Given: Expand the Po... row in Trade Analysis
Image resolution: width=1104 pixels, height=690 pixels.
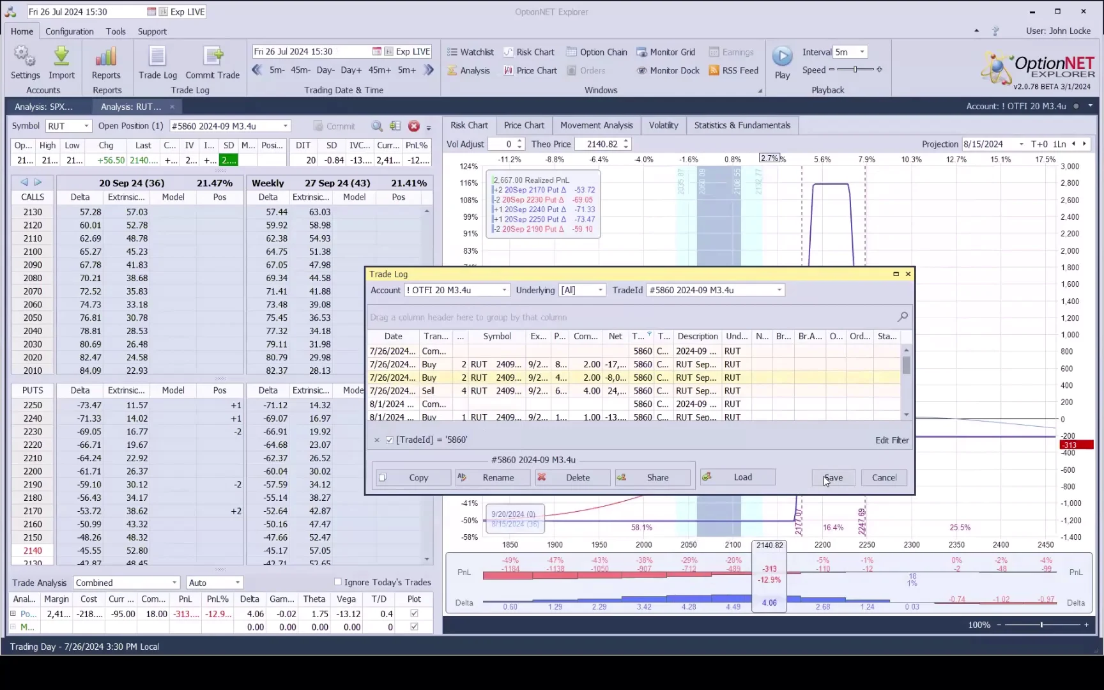Looking at the screenshot, I should click(x=13, y=614).
